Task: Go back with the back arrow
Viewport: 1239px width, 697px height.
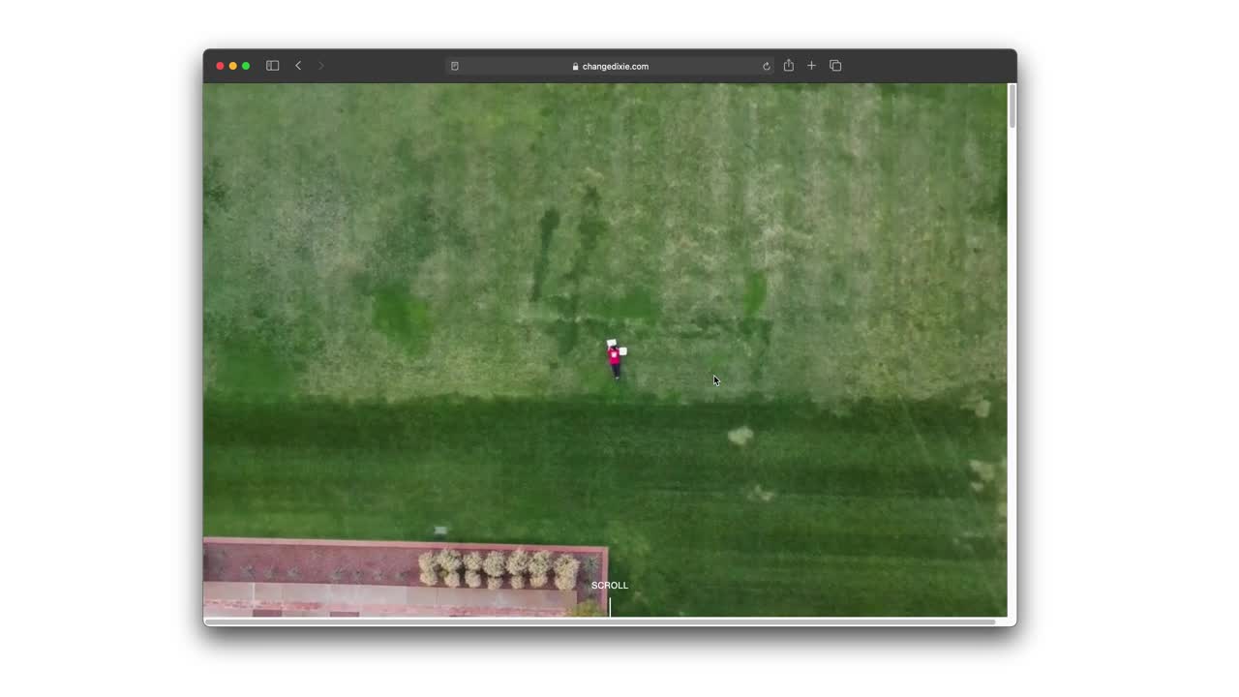Action: pos(298,66)
